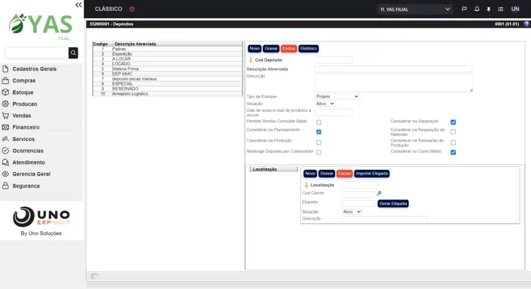Click the Descrição Abreviada input field
531x289 pixels.
tap(393, 69)
